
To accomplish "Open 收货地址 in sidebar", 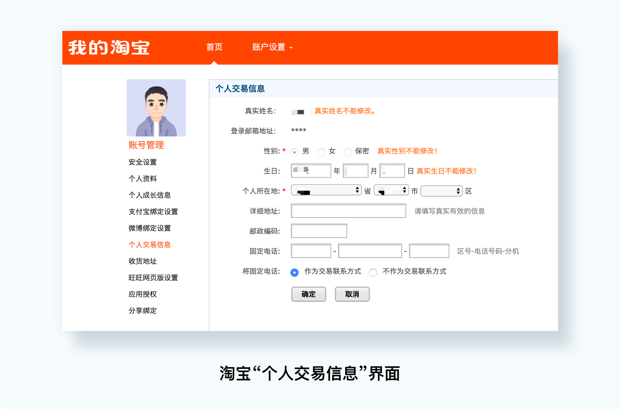I will tap(142, 261).
